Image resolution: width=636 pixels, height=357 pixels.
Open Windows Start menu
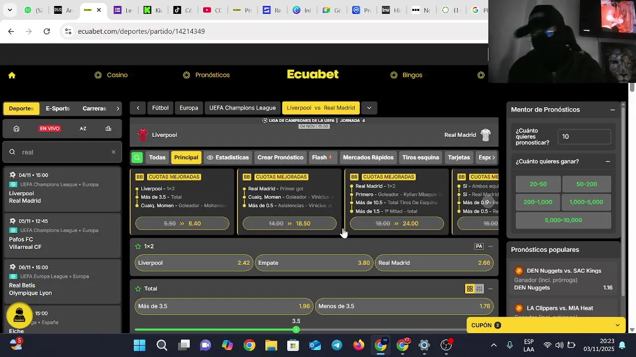(140, 345)
